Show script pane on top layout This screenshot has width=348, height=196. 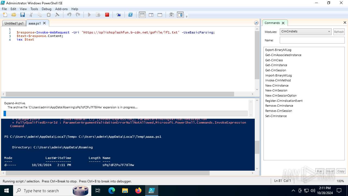click(142, 15)
